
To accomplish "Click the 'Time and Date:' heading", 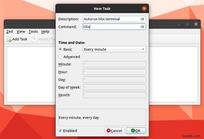I will [72, 43].
